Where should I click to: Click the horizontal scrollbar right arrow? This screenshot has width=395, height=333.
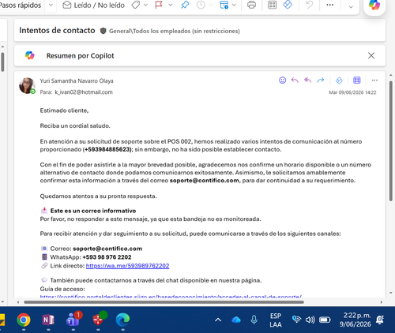pos(382,302)
